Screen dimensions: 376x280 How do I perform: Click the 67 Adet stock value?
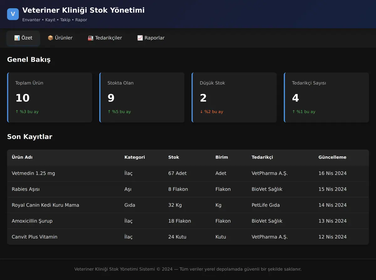[x=177, y=173]
